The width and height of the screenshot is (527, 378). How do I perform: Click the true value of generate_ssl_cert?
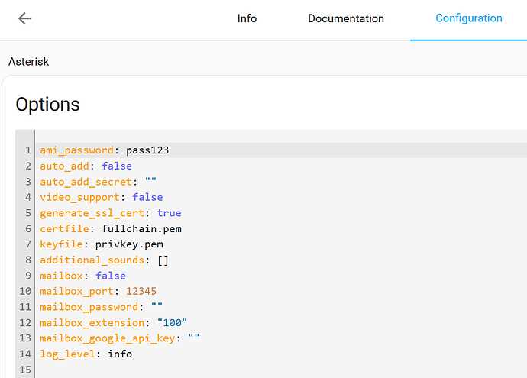(x=169, y=213)
